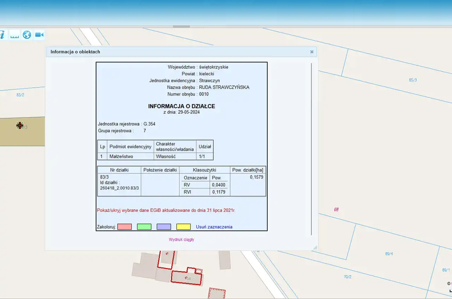Choose the yellow Zakoloruj swatch

pos(183,227)
